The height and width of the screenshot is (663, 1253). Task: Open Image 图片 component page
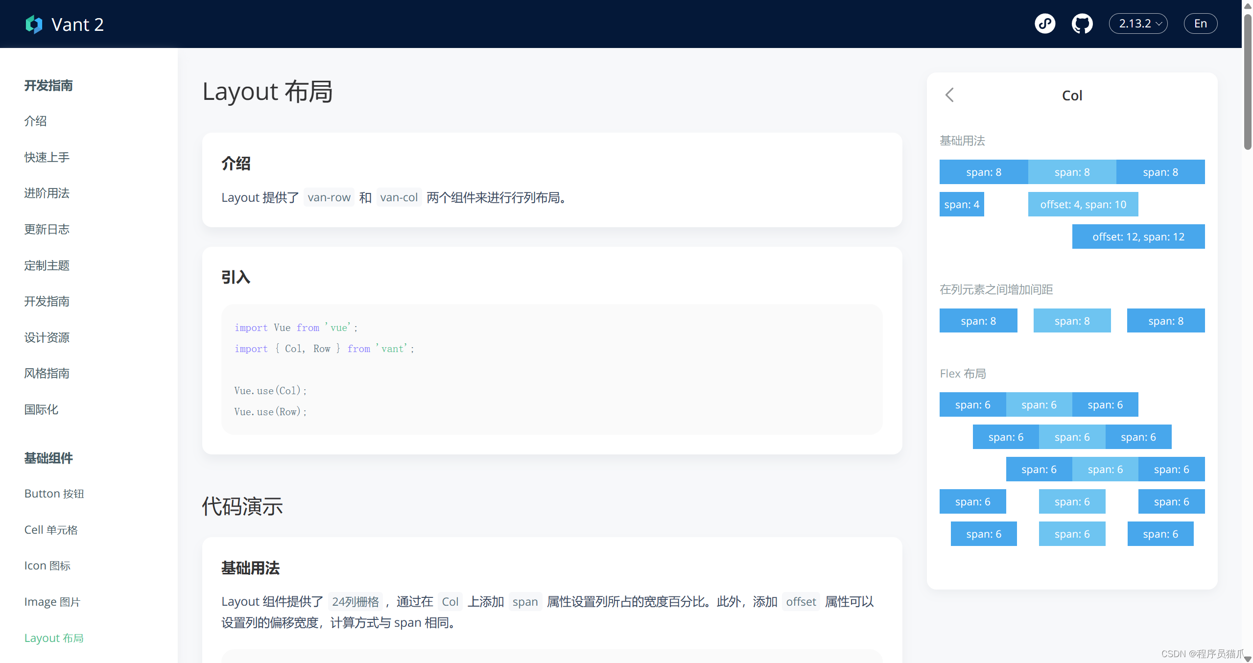pos(52,601)
